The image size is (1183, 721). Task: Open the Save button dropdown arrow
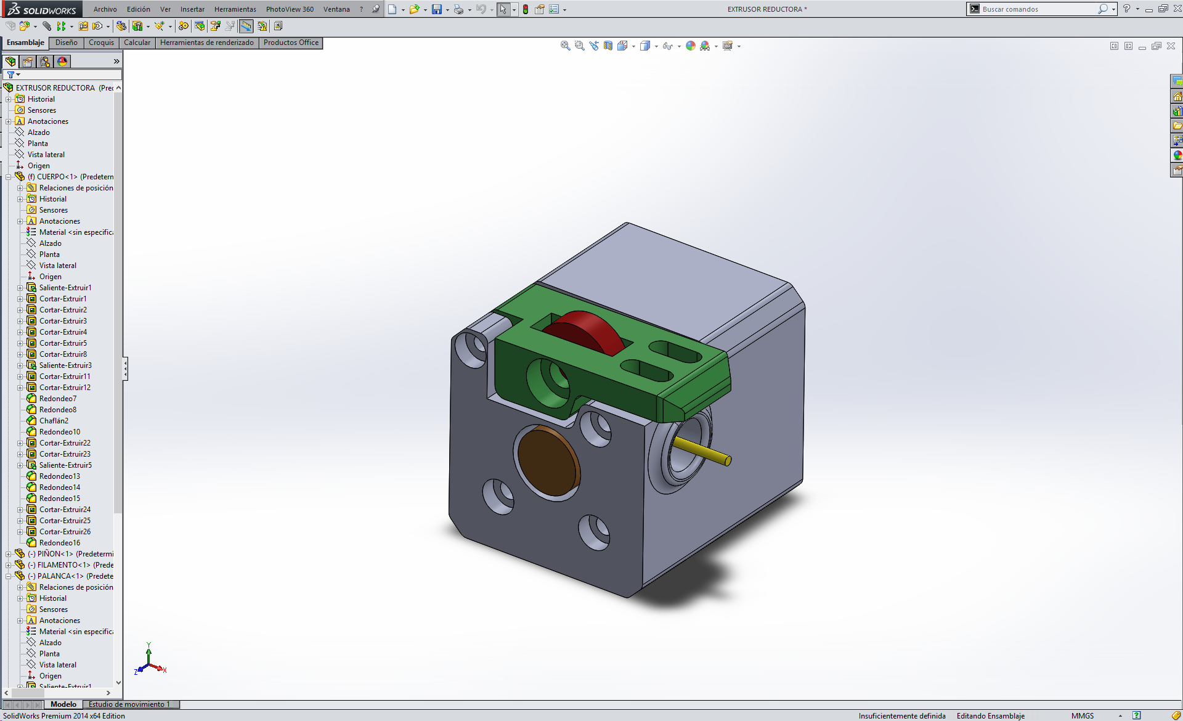click(447, 10)
